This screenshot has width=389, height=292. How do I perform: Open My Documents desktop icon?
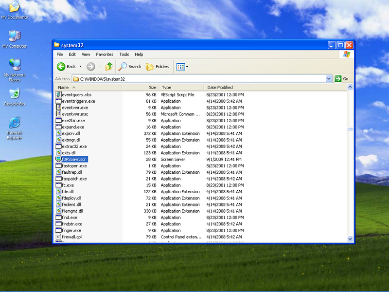[15, 10]
